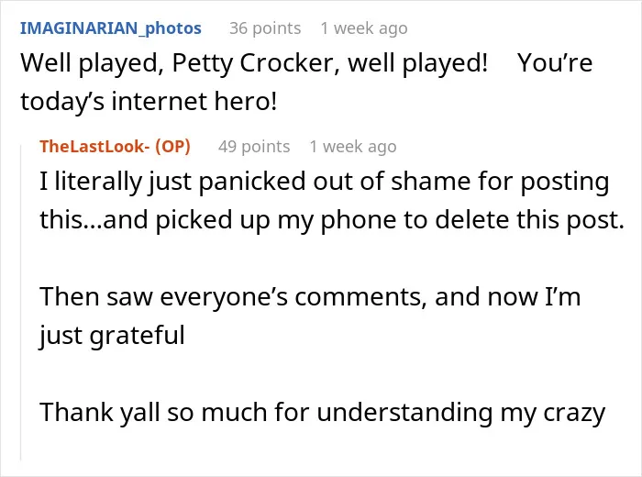The width and height of the screenshot is (642, 477).
Task: Click the 'Then saw everyone's comments' line
Action: click(310, 296)
